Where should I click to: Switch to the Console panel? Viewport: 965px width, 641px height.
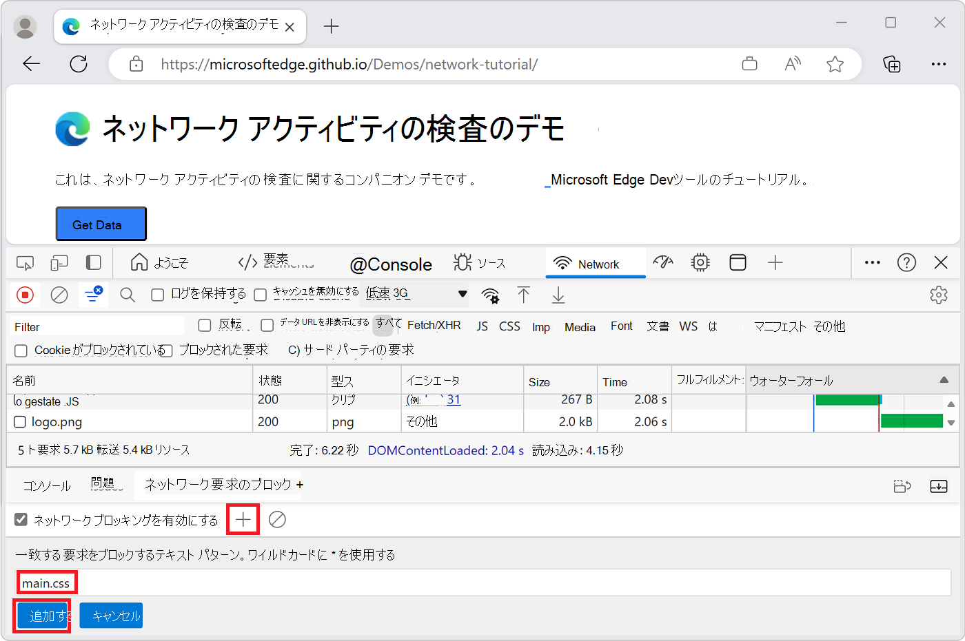tap(390, 263)
